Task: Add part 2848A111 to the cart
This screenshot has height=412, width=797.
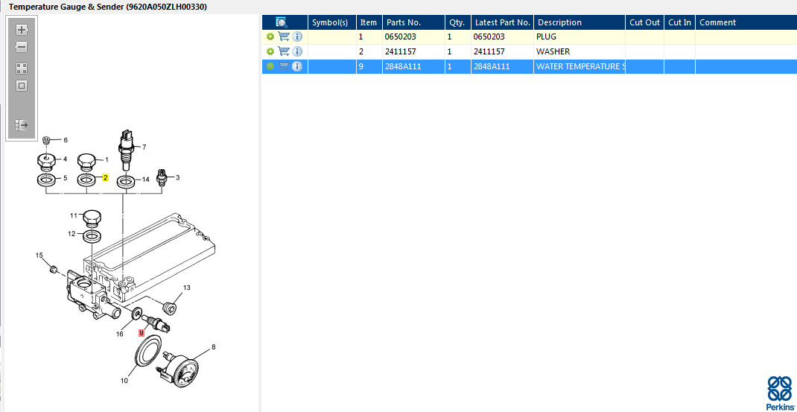Action: (284, 66)
